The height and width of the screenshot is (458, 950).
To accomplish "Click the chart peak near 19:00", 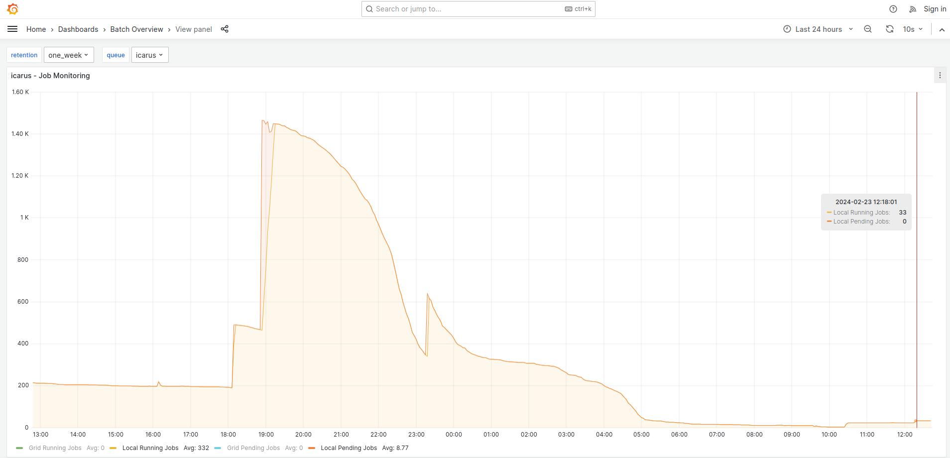I will tap(263, 120).
